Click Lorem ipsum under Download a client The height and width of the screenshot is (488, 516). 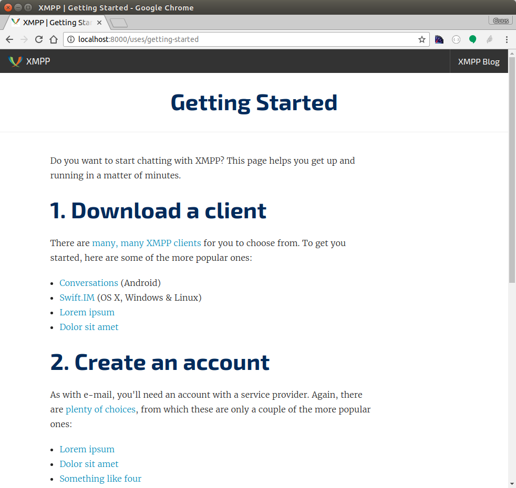(x=87, y=313)
